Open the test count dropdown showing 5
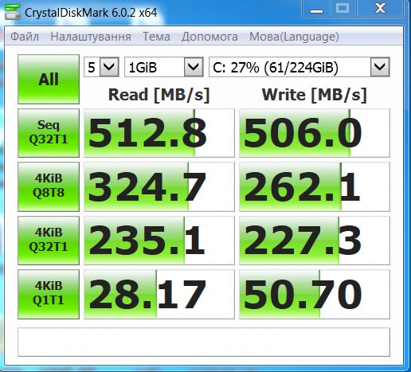The width and height of the screenshot is (411, 372). coord(101,67)
